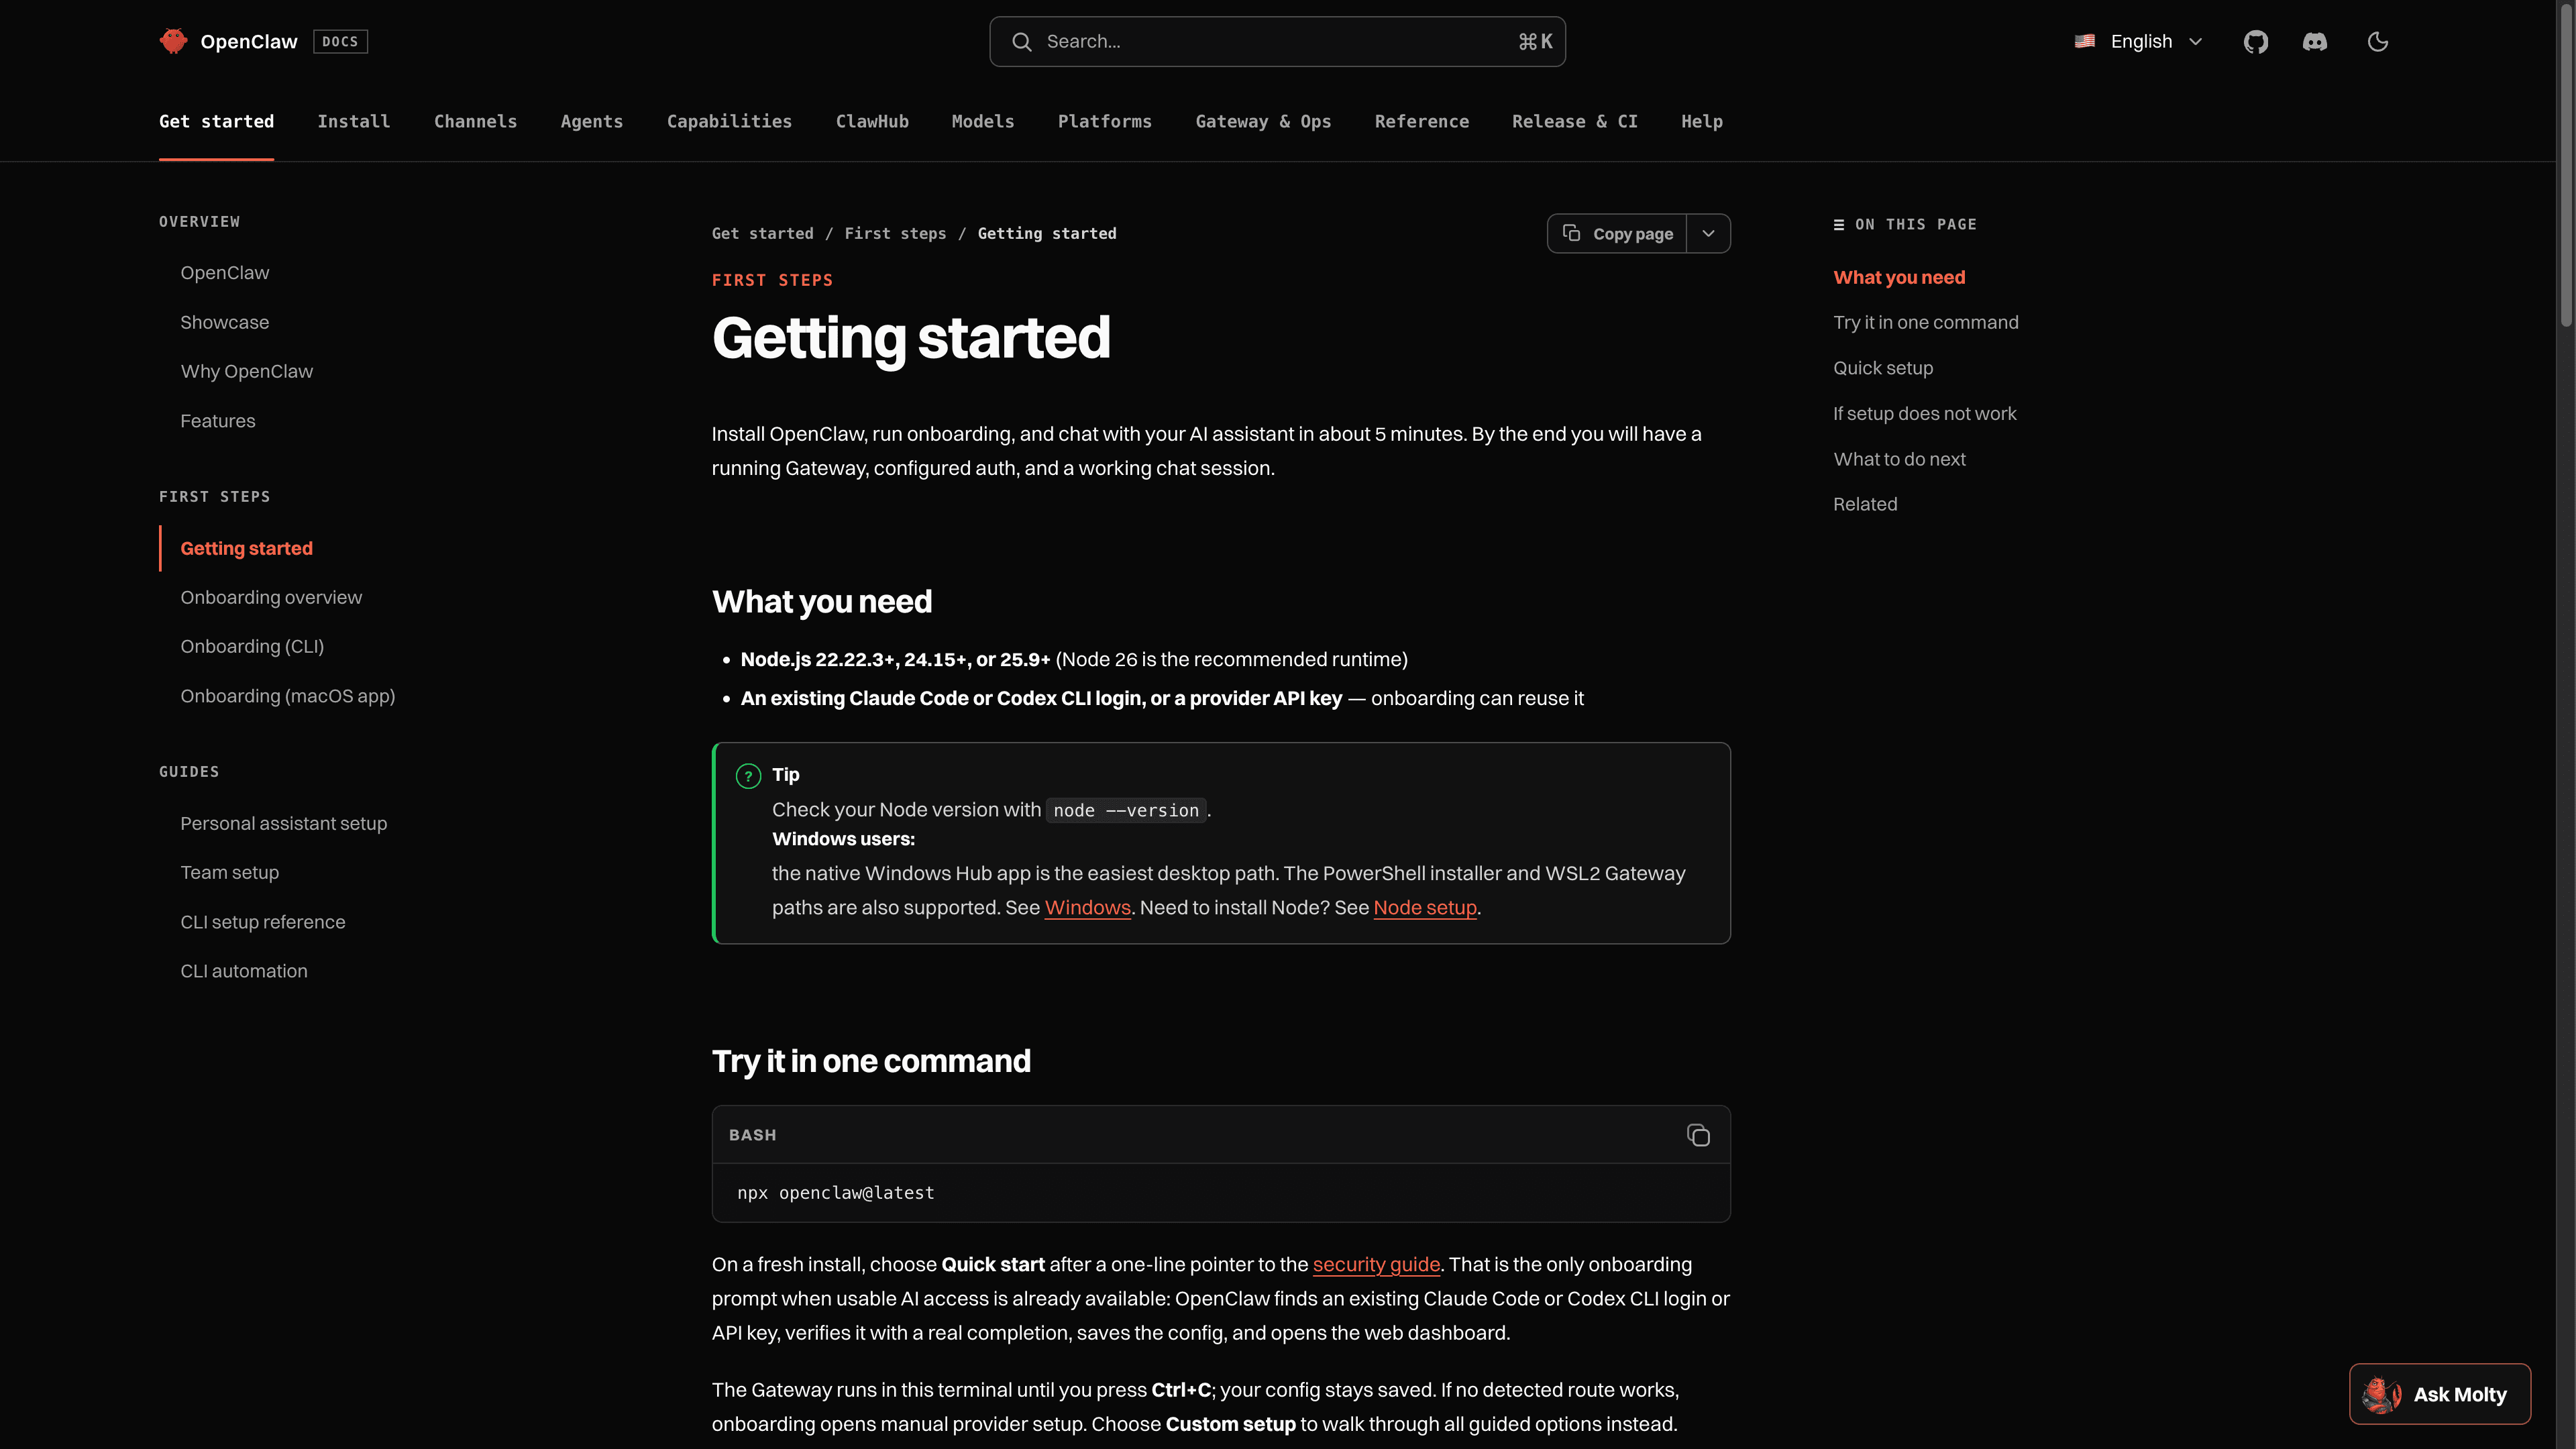
Task: Select the Models tab
Action: click(982, 121)
